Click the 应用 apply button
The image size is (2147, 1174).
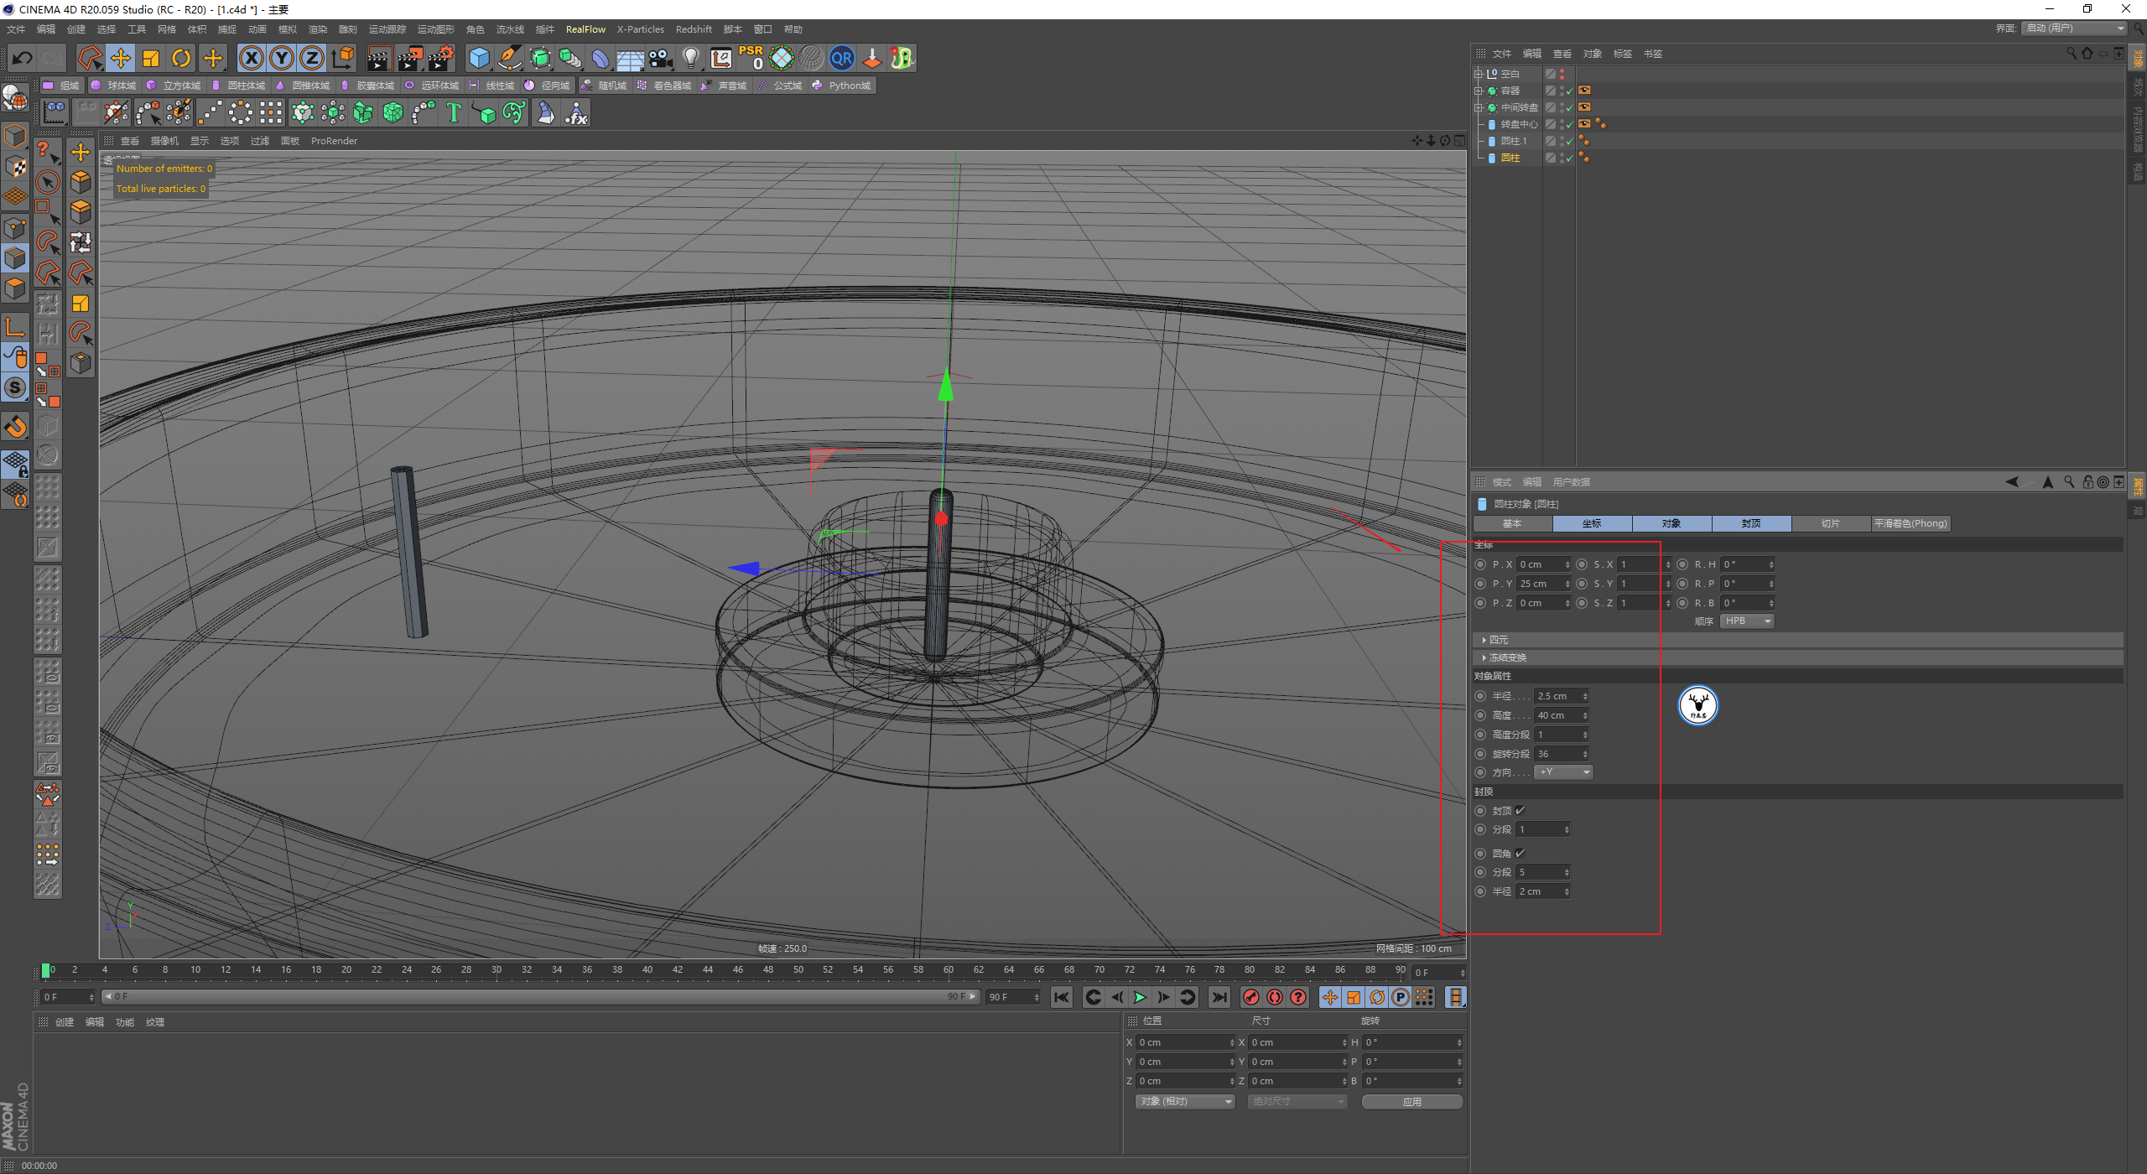click(1411, 1101)
